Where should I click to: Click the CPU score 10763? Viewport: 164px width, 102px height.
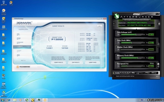65,48
